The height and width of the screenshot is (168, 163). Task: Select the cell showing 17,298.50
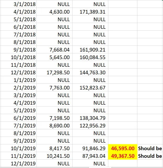tap(54, 72)
